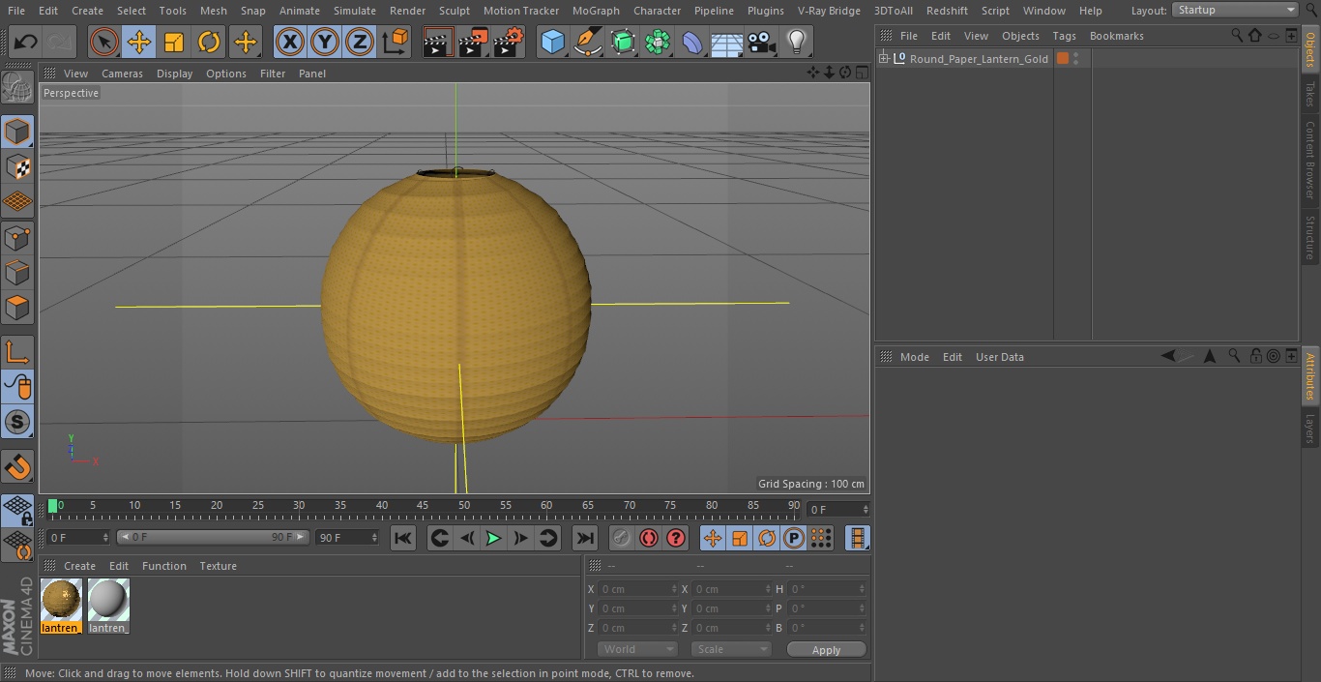Toggle the coordinate system icon
Viewport: 1321px width, 682px height.
(396, 43)
